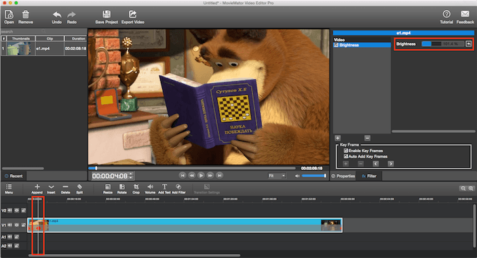The height and width of the screenshot is (258, 477).
Task: Click the preview playback progress bar
Action: click(191, 168)
